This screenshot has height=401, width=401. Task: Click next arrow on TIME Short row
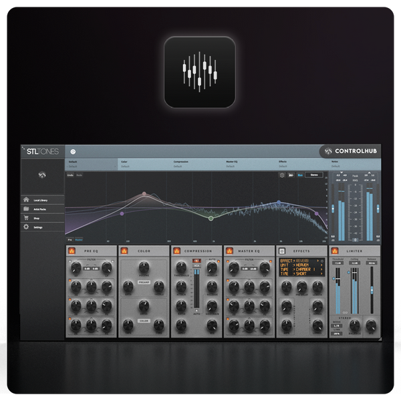click(x=321, y=274)
